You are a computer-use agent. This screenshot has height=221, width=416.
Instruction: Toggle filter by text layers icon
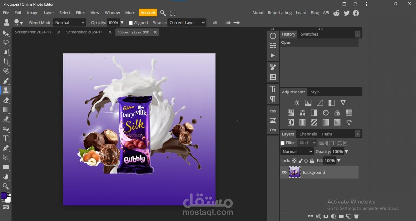tap(333, 143)
